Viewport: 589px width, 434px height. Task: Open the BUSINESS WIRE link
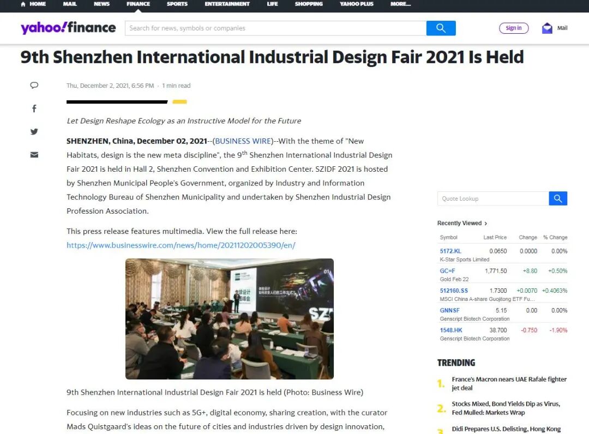click(x=243, y=141)
